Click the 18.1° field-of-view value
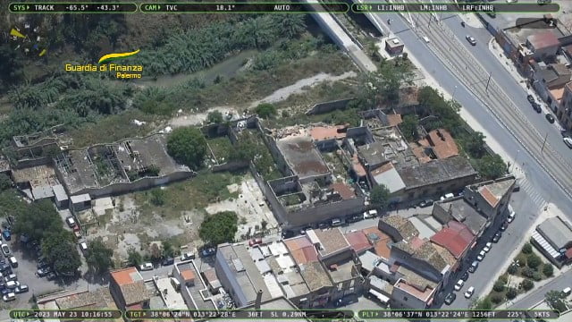This screenshot has height=322, width=572. click(x=225, y=8)
